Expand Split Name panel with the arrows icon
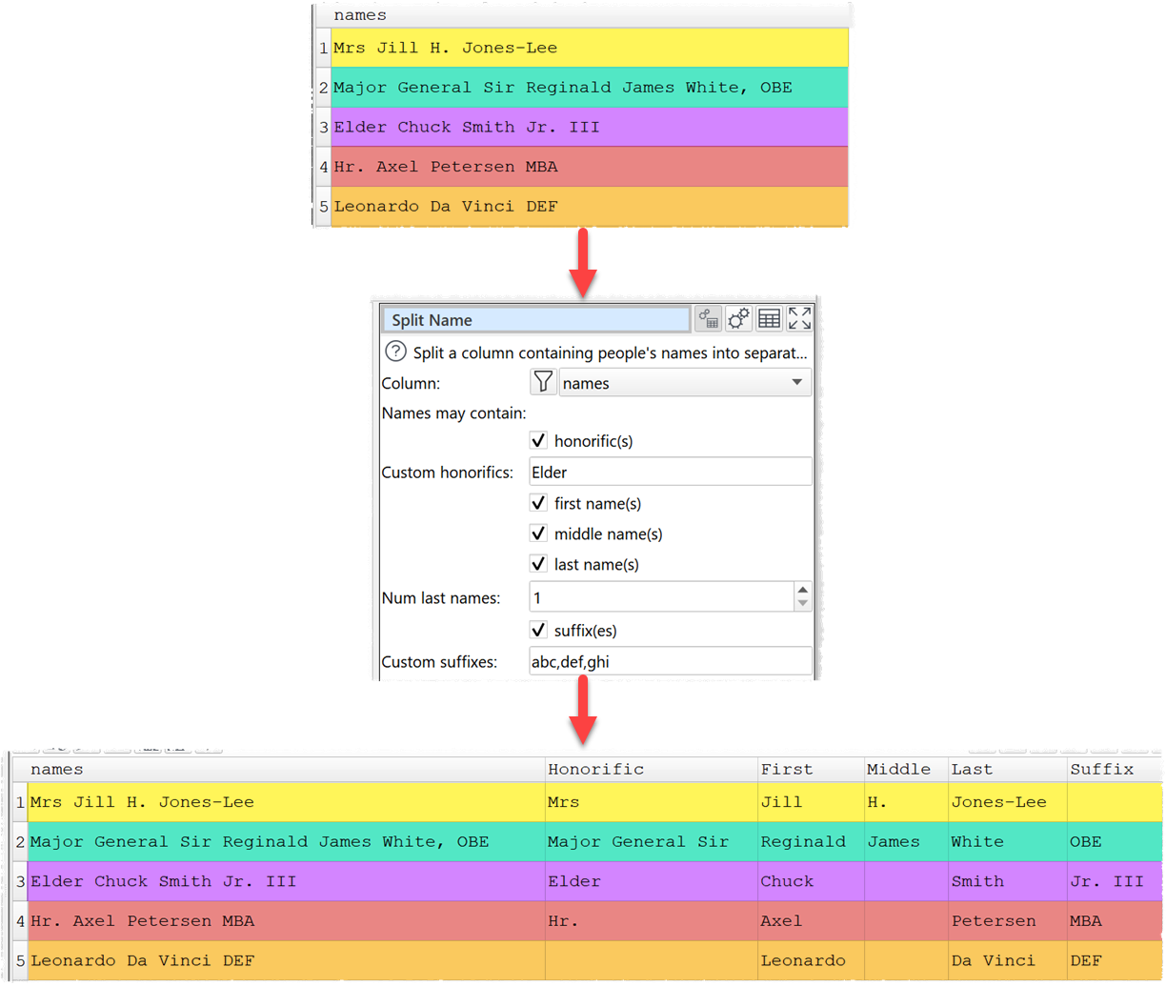This screenshot has width=1166, height=986. [799, 318]
